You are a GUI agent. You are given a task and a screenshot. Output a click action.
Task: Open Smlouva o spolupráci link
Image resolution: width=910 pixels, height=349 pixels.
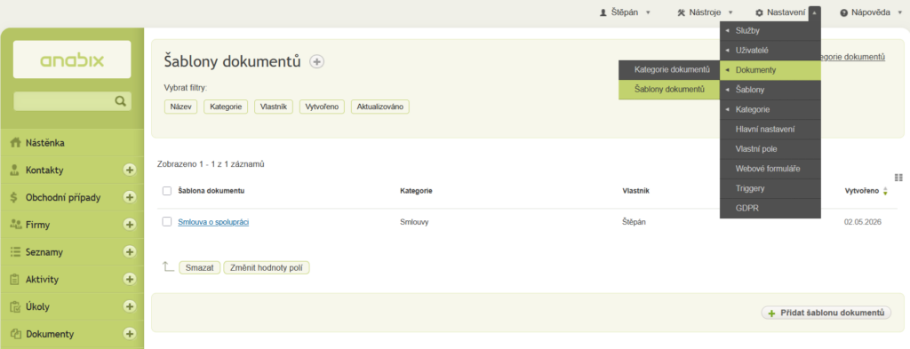pos(213,222)
